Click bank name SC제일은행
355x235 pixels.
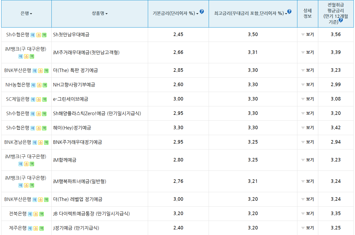(x=18, y=99)
